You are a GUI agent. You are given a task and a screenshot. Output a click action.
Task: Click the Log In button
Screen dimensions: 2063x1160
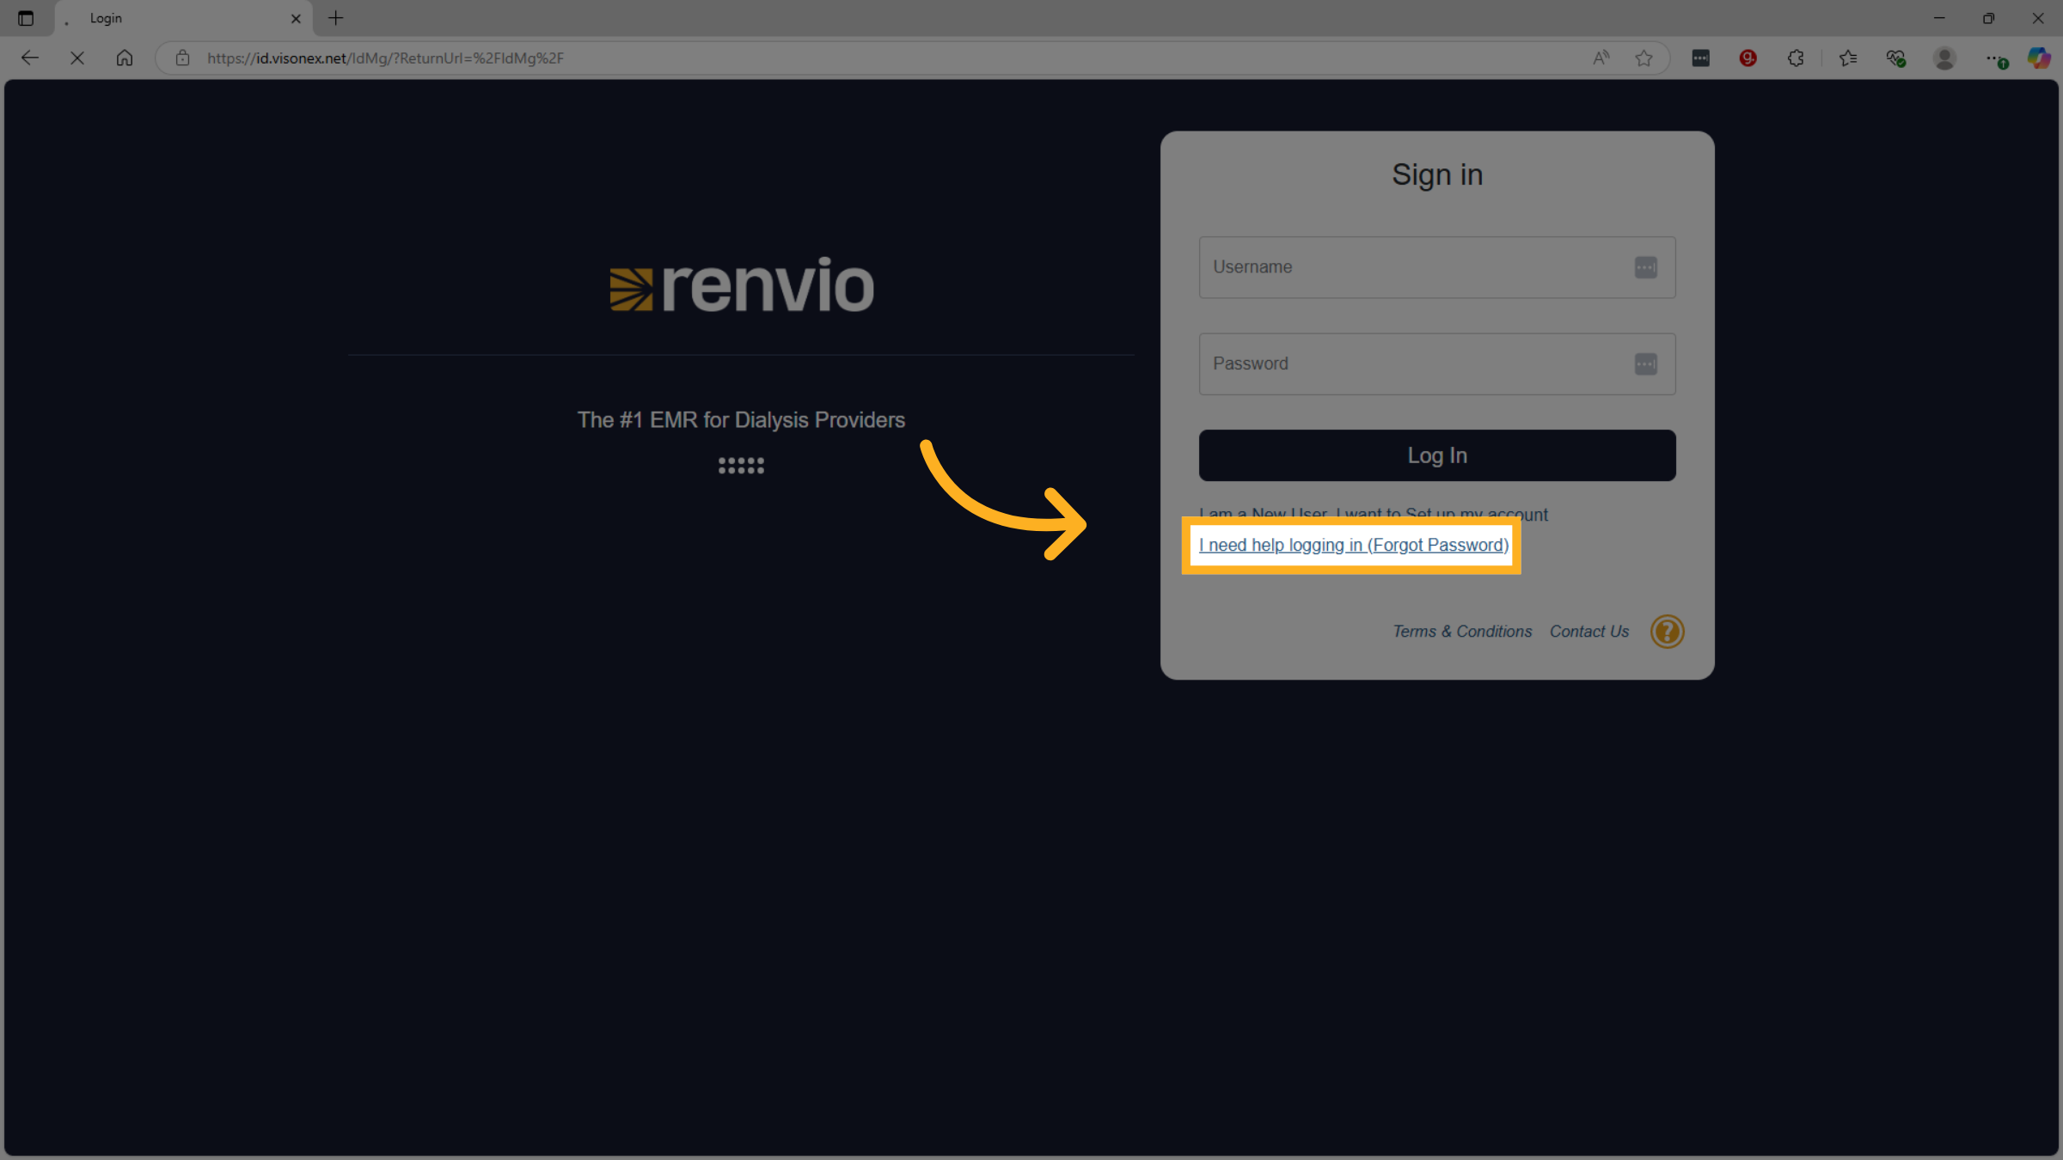click(1436, 455)
